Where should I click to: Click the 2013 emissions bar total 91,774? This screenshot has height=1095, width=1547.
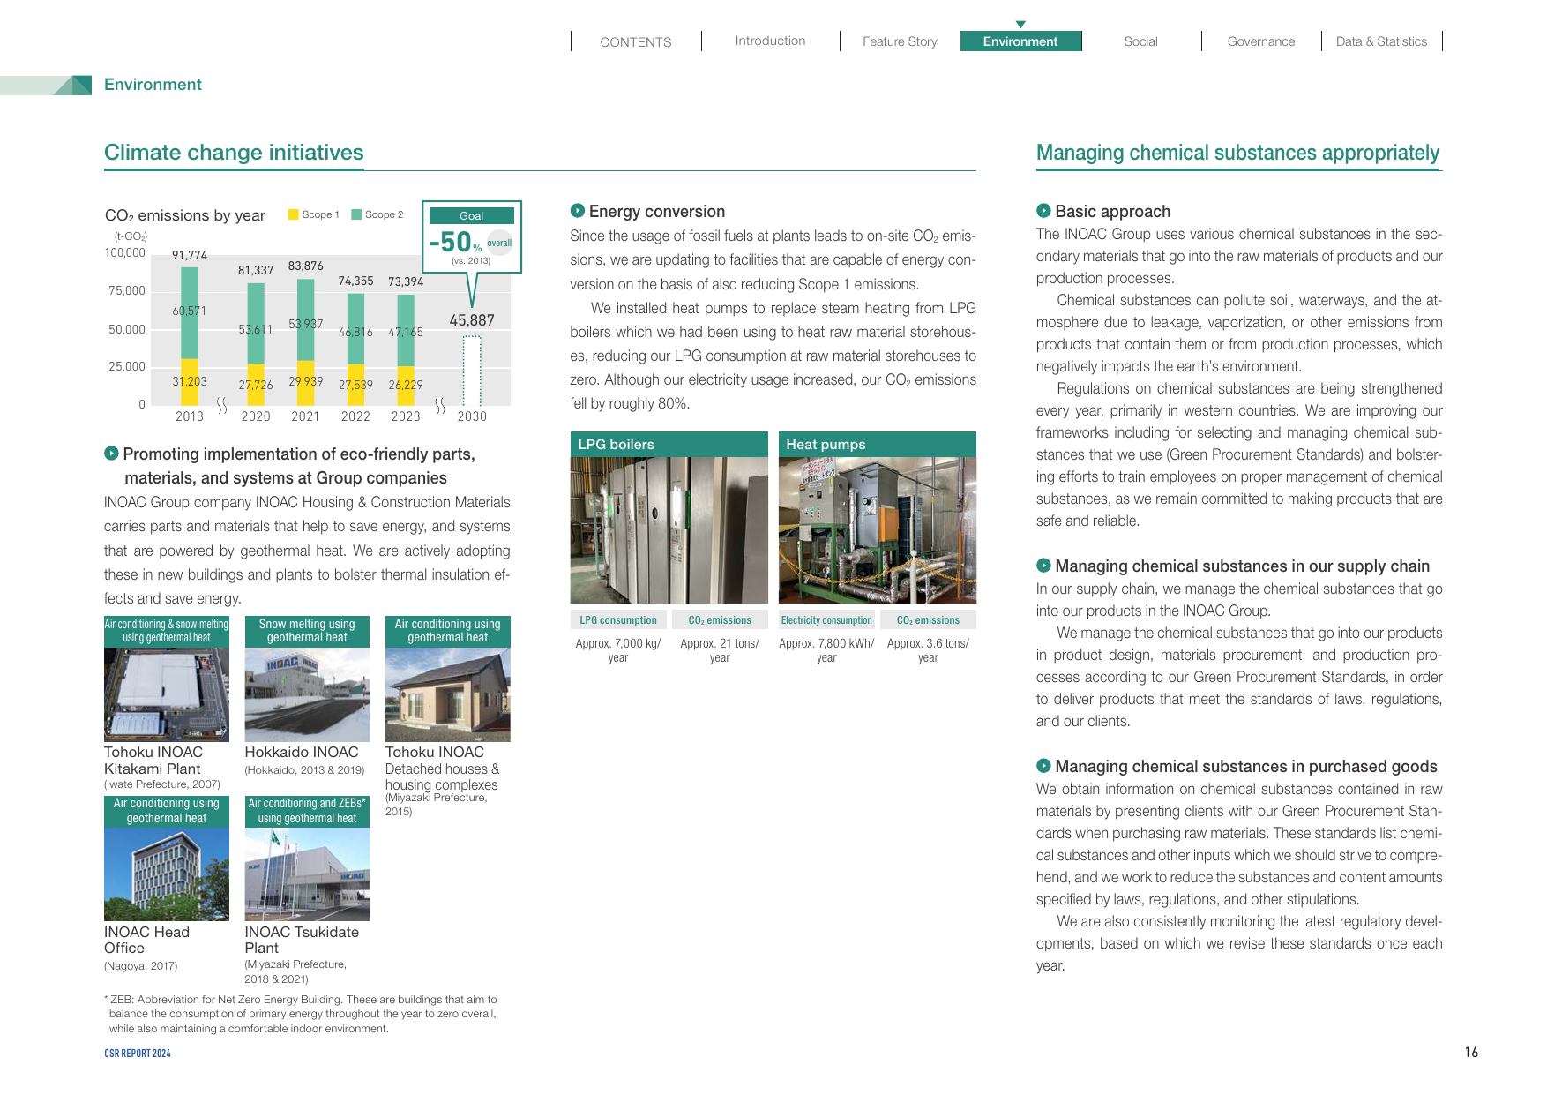tap(190, 255)
